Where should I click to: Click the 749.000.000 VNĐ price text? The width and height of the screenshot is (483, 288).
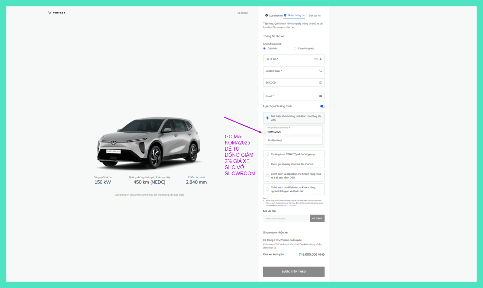(x=312, y=254)
